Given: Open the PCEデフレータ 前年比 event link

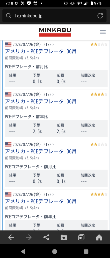Looking at the screenshot, I should pos(41,101).
